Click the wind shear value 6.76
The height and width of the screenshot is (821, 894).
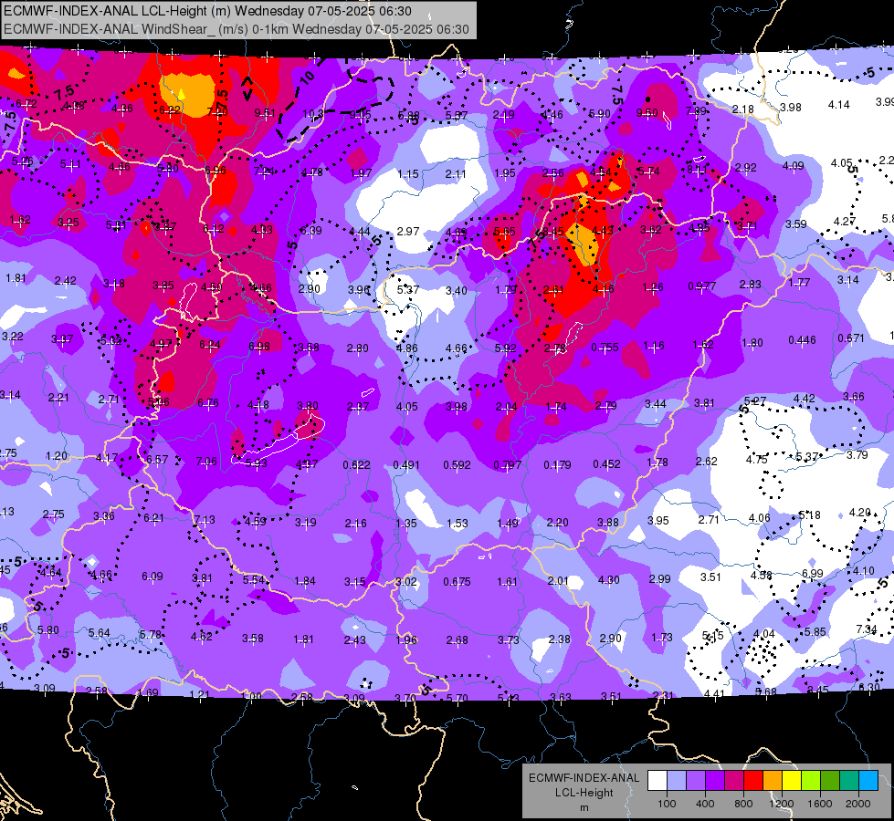[208, 403]
